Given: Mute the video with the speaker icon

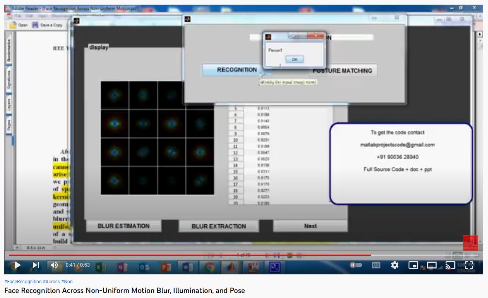Looking at the screenshot, I should (x=54, y=265).
